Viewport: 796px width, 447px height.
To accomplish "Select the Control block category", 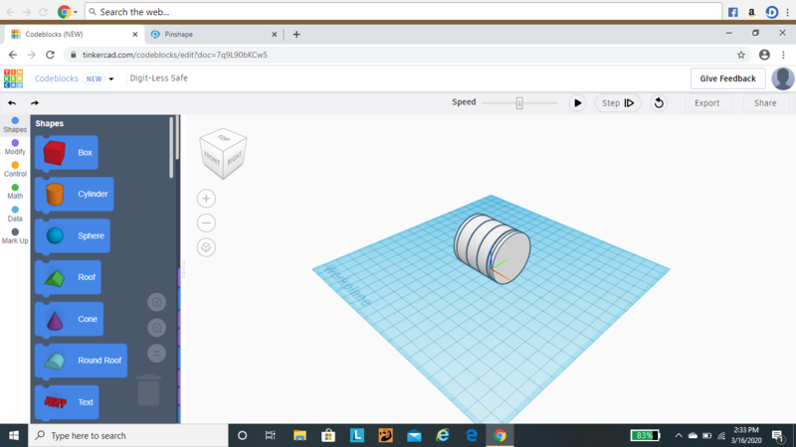I will pyautogui.click(x=15, y=169).
